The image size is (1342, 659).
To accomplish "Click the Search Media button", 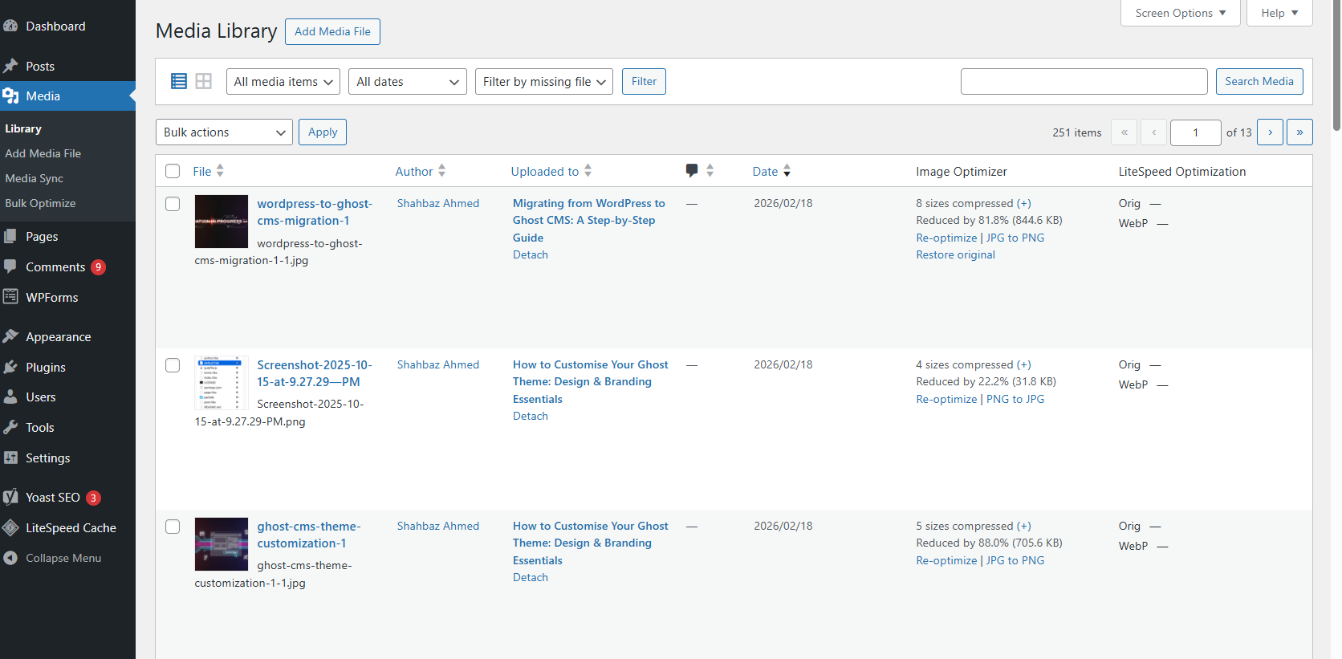I will pos(1259,82).
